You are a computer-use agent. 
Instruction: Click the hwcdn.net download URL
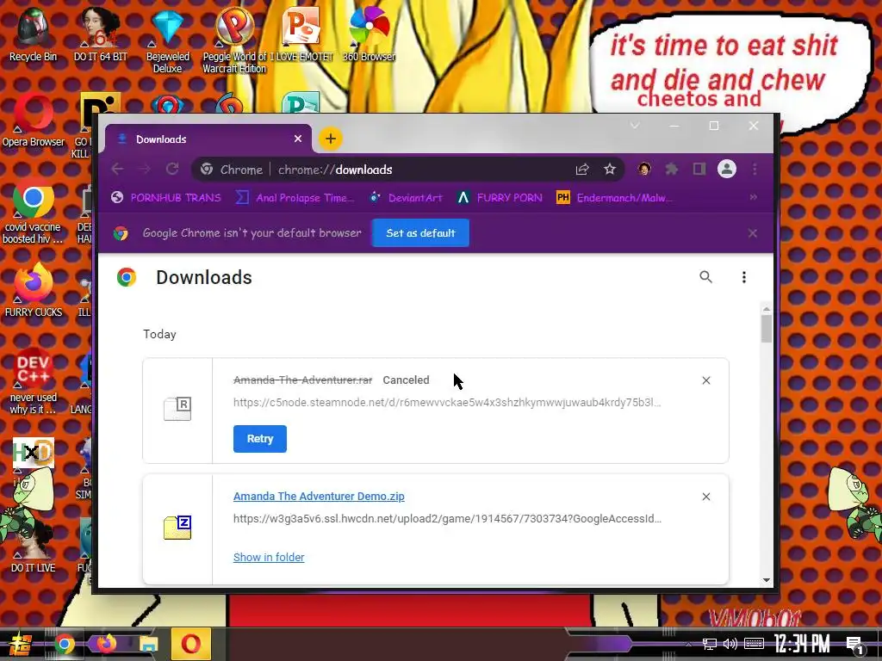[x=447, y=518]
